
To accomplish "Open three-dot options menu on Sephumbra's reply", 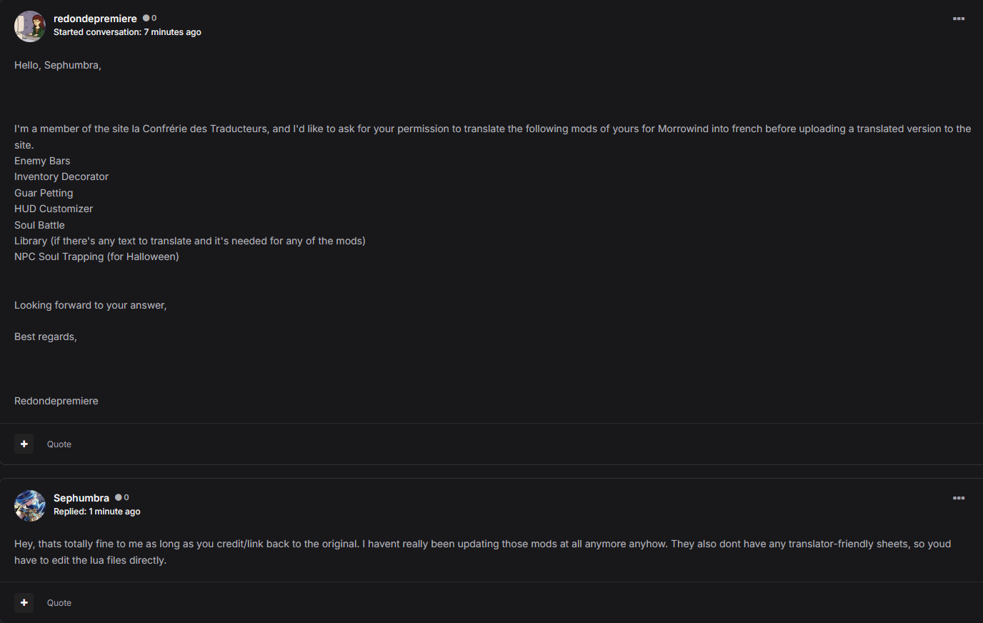I will (x=959, y=498).
